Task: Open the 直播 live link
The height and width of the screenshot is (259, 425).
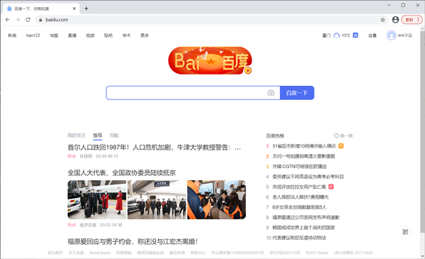Action: (x=72, y=35)
